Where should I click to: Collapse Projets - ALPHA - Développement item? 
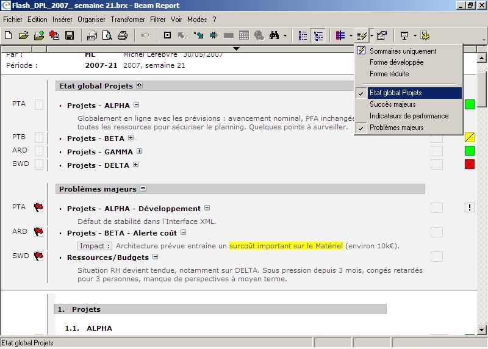[207, 208]
